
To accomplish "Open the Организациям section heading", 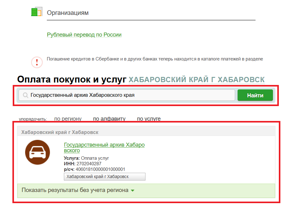I will (x=68, y=13).
